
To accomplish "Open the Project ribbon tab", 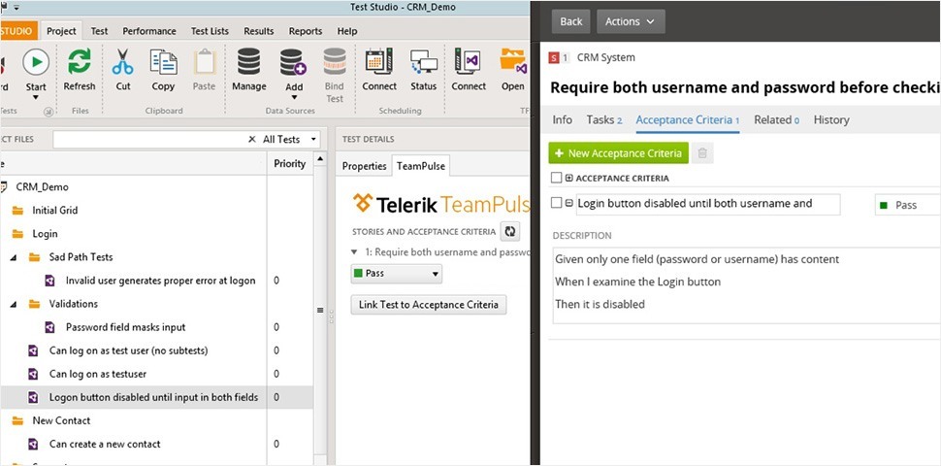I will click(x=61, y=31).
